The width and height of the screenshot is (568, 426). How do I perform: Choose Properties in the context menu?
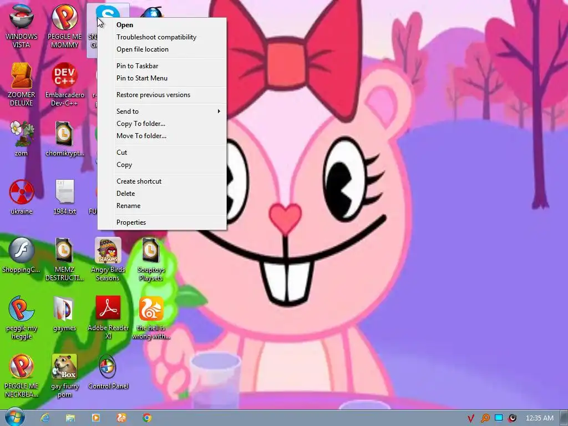(x=162, y=222)
